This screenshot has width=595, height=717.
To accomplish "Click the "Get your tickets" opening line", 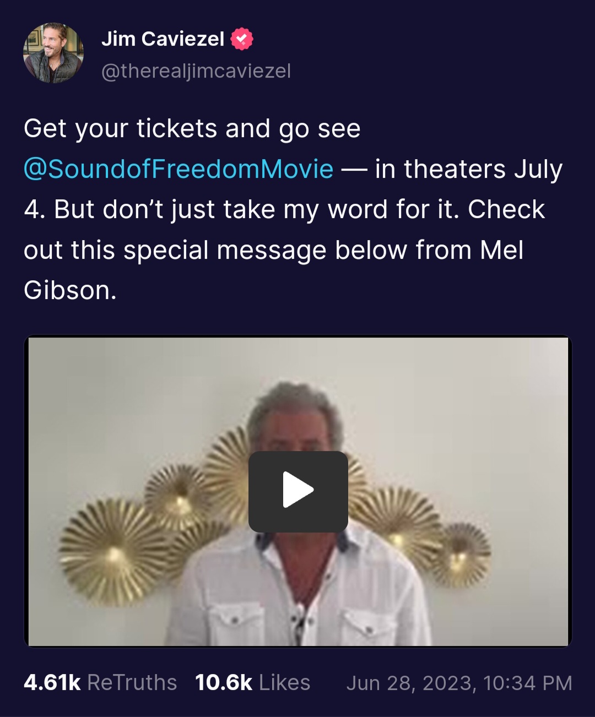I will pyautogui.click(x=192, y=129).
